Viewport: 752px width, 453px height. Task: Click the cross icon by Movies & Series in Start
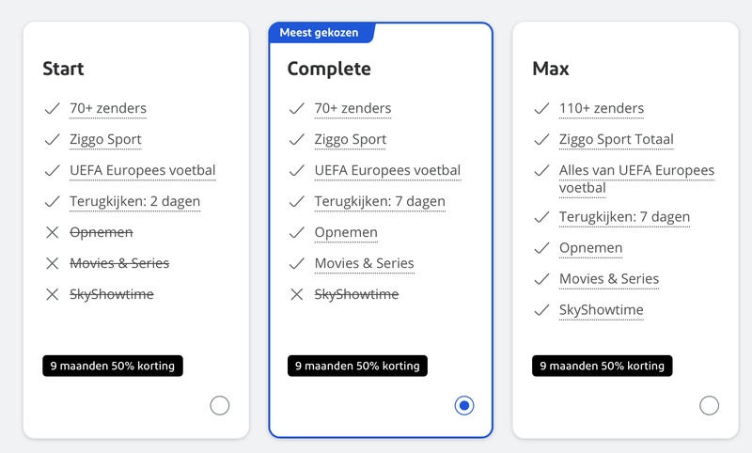pyautogui.click(x=53, y=263)
